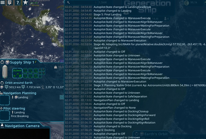Viewport: 206px width, 139px height.
Task: Click the Earth icon in orbit data row
Action: 2,87
